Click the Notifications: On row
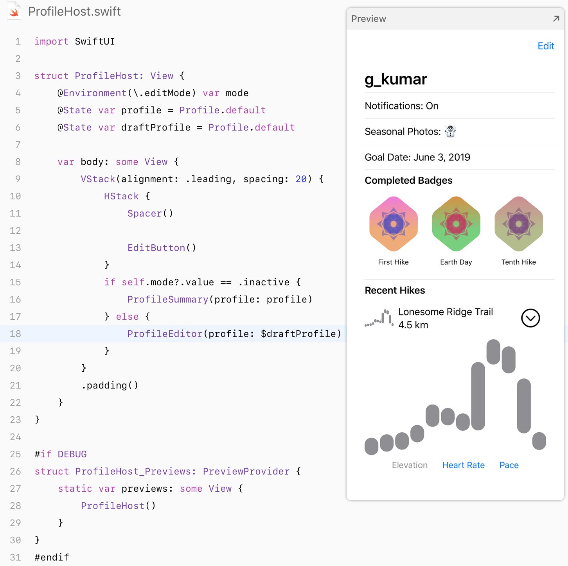568x566 pixels. point(401,106)
